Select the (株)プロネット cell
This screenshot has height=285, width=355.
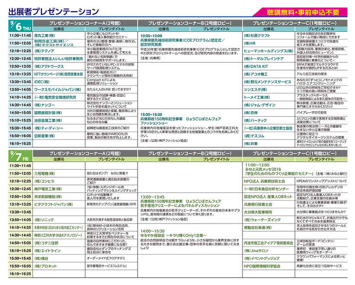(45, 266)
